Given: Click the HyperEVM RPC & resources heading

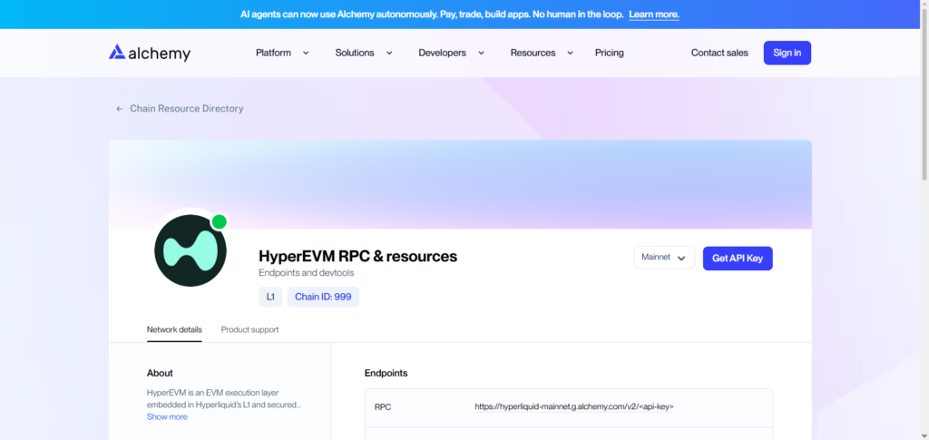Looking at the screenshot, I should click(x=357, y=257).
